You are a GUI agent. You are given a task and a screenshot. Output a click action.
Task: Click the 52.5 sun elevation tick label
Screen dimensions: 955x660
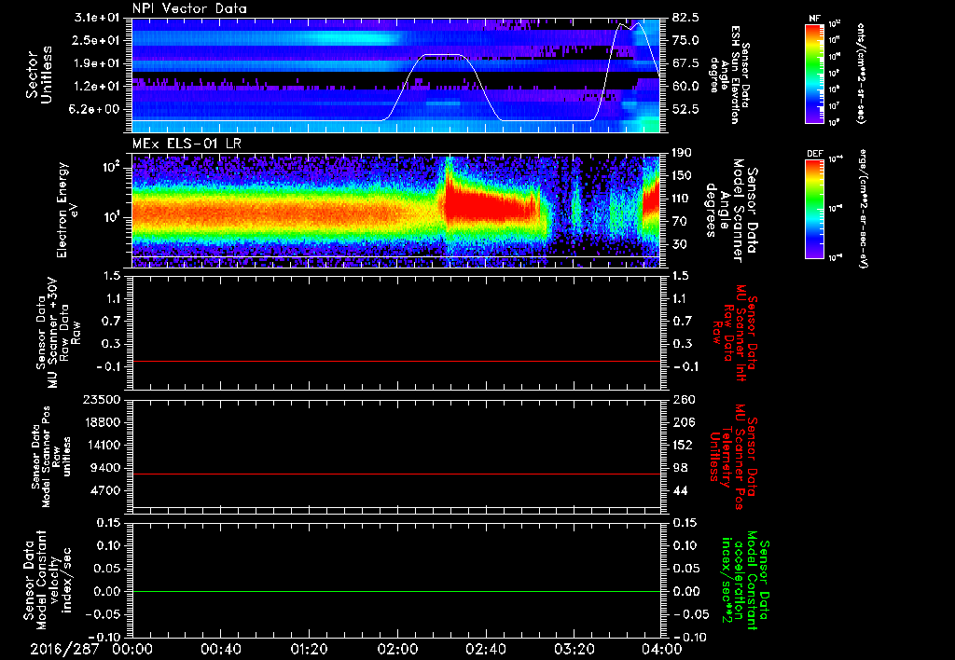coord(685,110)
